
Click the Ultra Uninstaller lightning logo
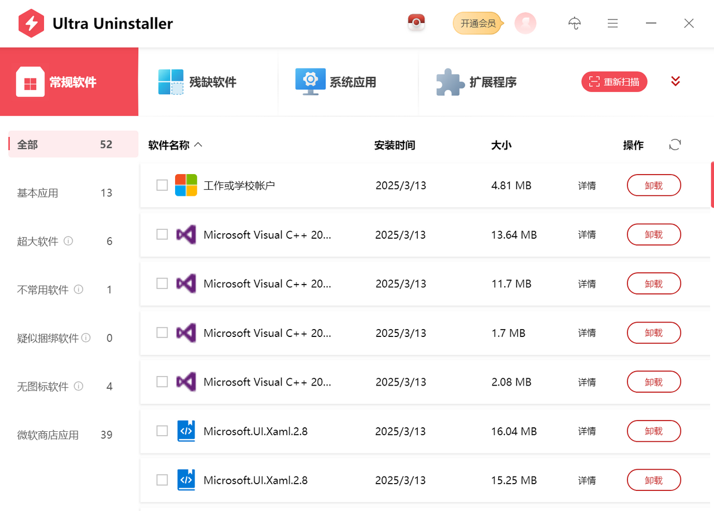(x=31, y=23)
